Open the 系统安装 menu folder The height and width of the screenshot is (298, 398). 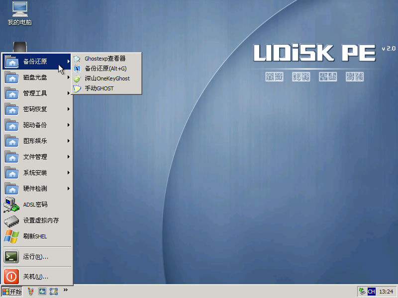click(x=37, y=172)
